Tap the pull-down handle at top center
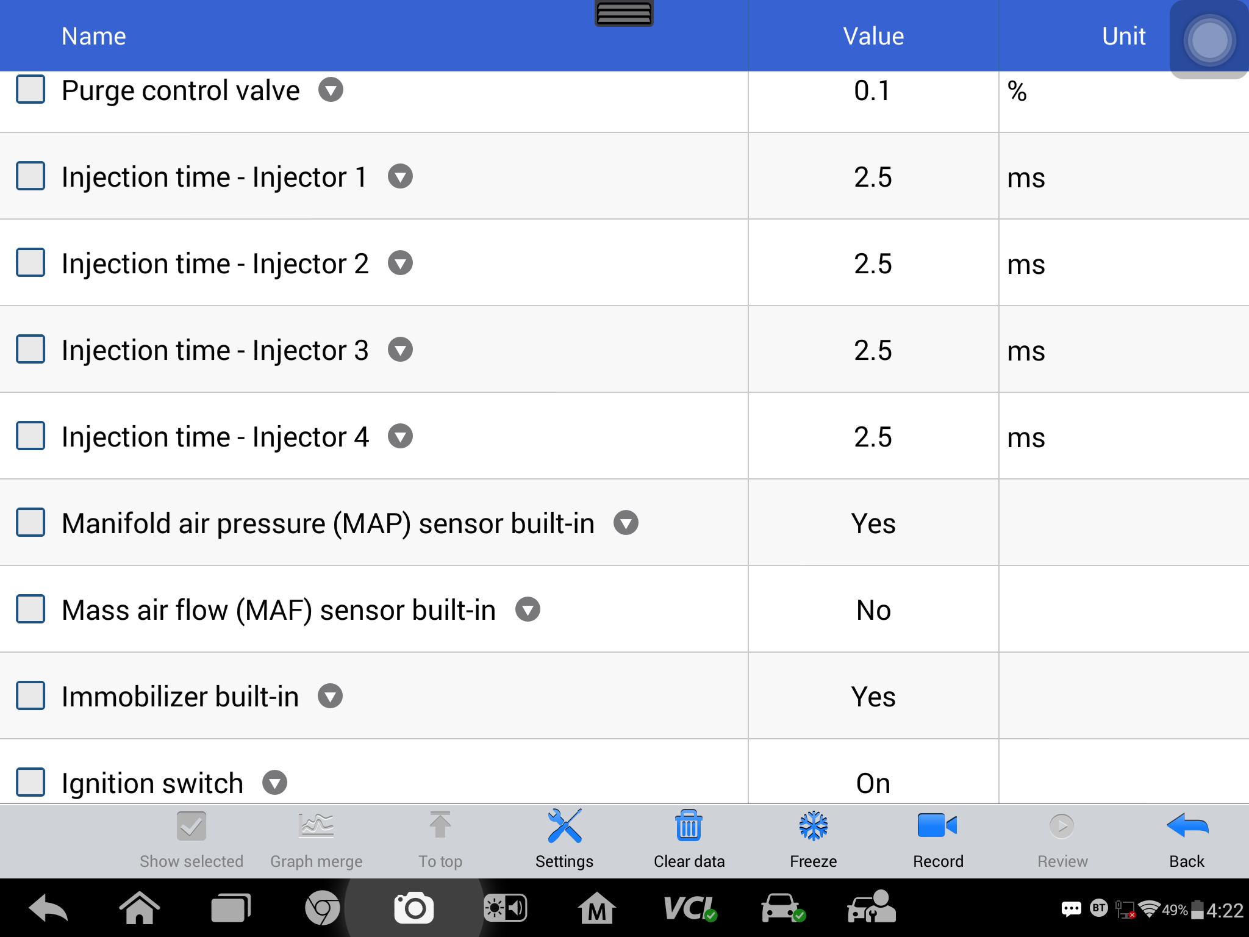The width and height of the screenshot is (1249, 937). 624,13
